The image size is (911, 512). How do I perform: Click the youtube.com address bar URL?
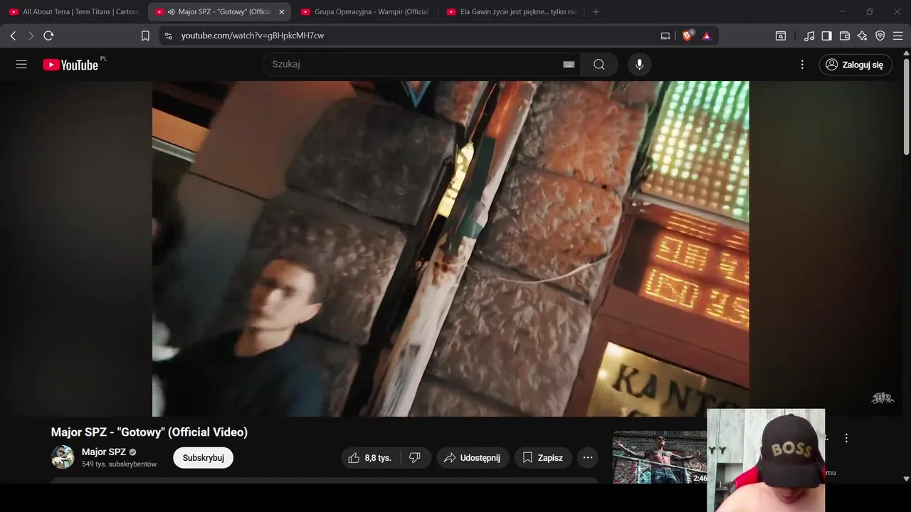click(x=253, y=36)
